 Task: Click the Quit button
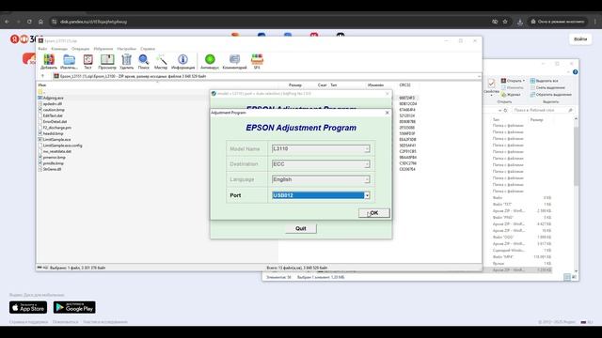[301, 228]
